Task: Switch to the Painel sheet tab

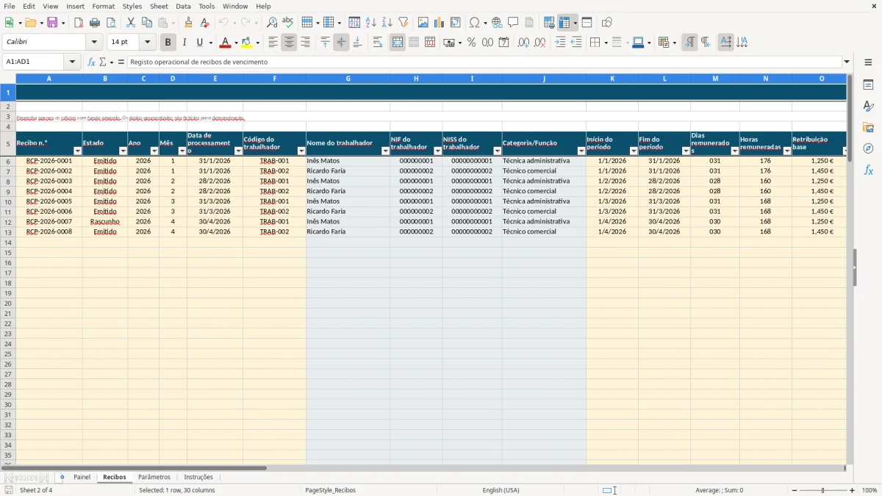Action: click(x=82, y=478)
